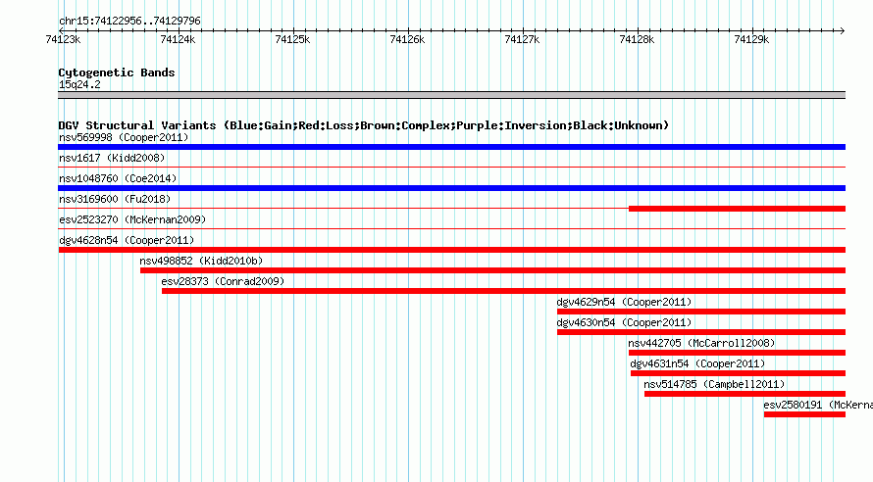
Task: Select the red nsv514785 loss bar
Action: click(745, 394)
